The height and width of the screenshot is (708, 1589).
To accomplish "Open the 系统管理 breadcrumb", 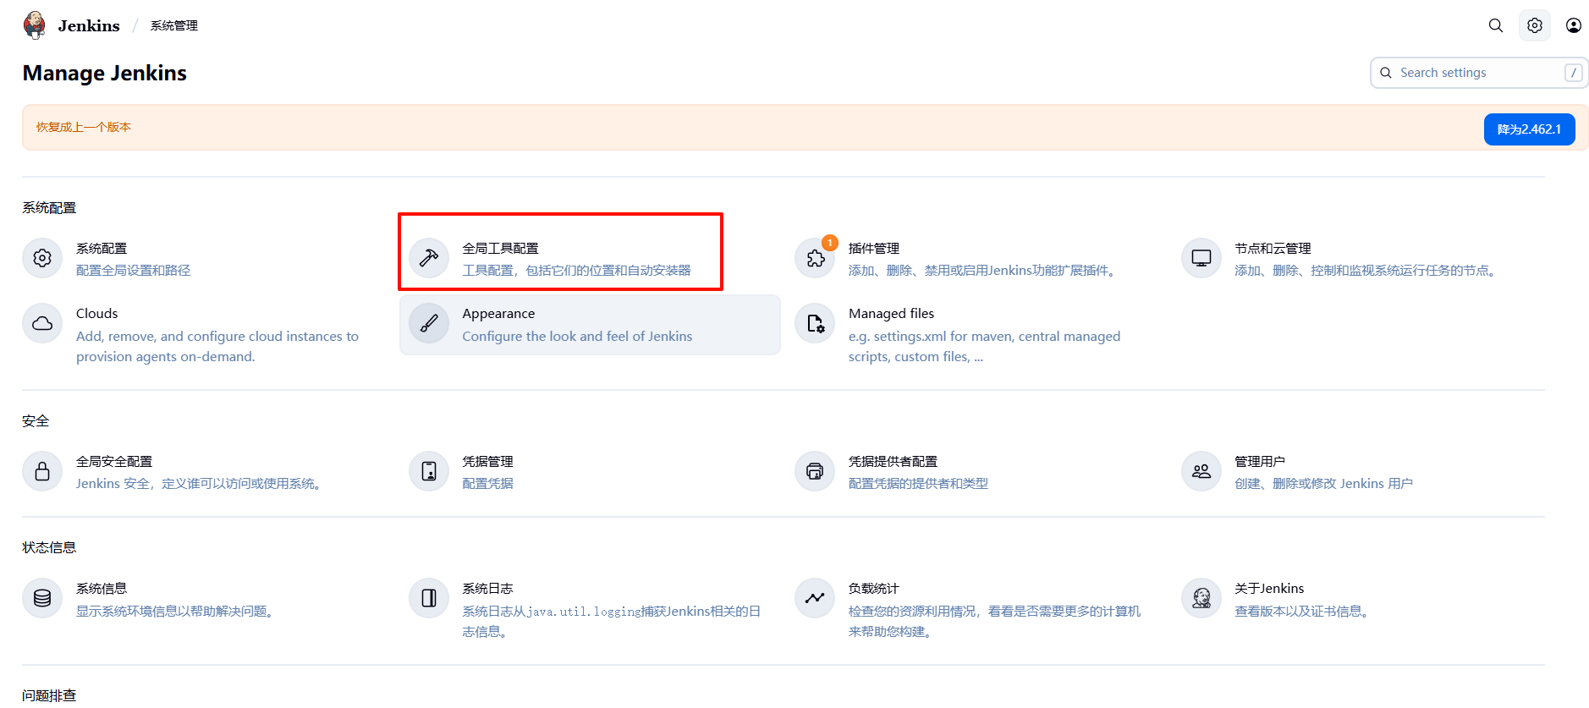I will pos(174,25).
